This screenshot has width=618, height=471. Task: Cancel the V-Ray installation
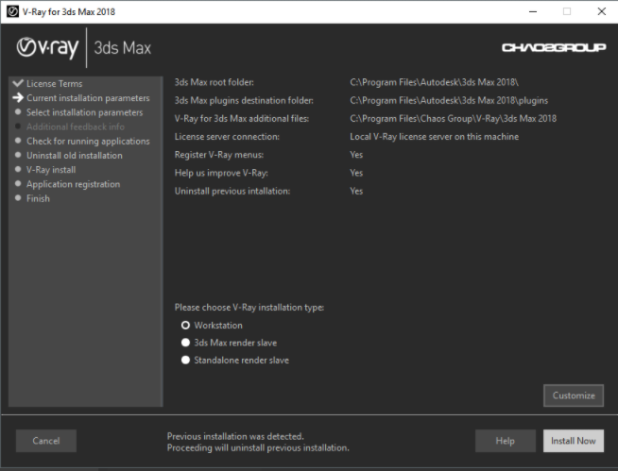pyautogui.click(x=46, y=441)
